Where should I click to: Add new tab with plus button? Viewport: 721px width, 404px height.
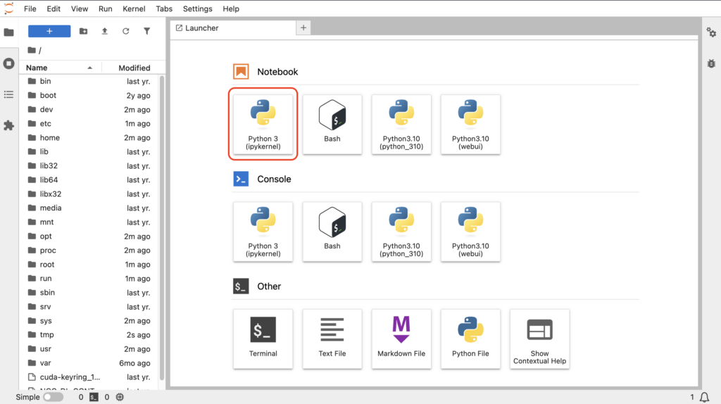tap(303, 28)
